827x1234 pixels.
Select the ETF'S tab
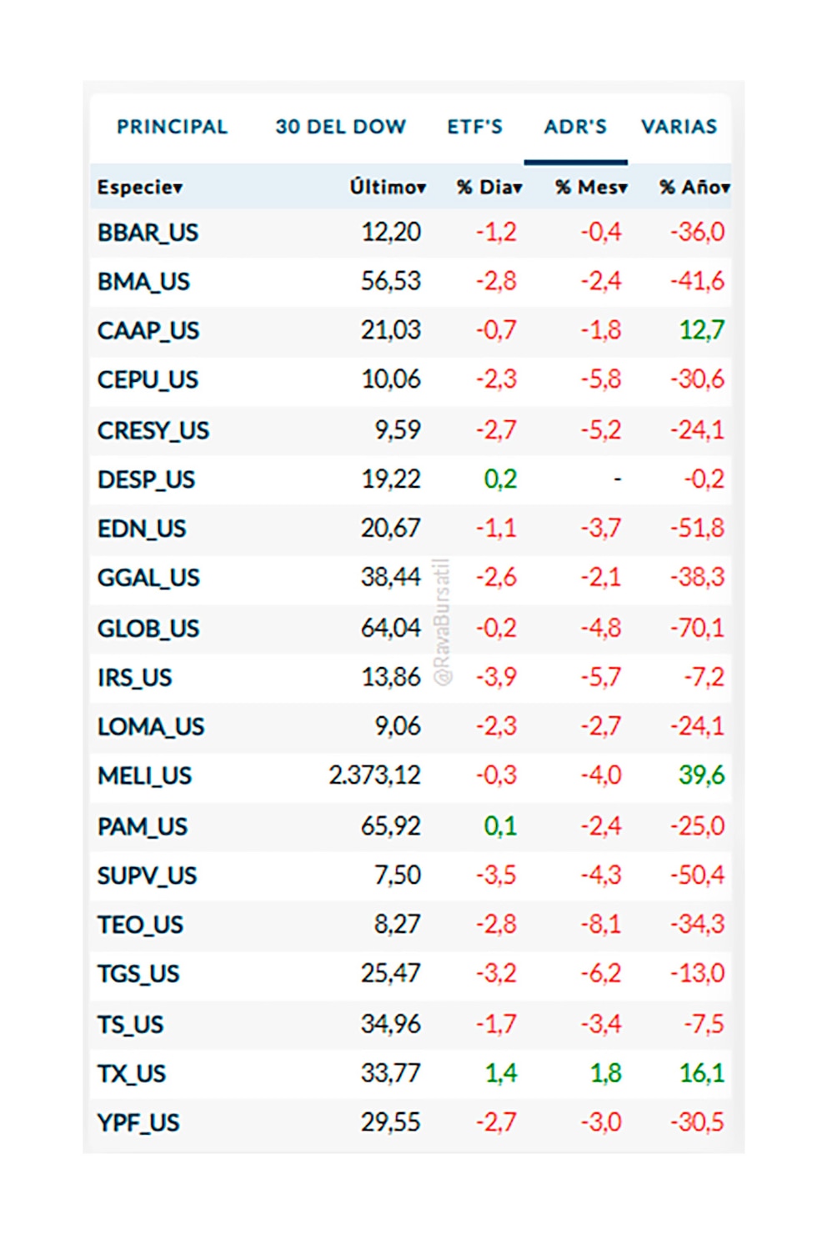click(x=474, y=127)
